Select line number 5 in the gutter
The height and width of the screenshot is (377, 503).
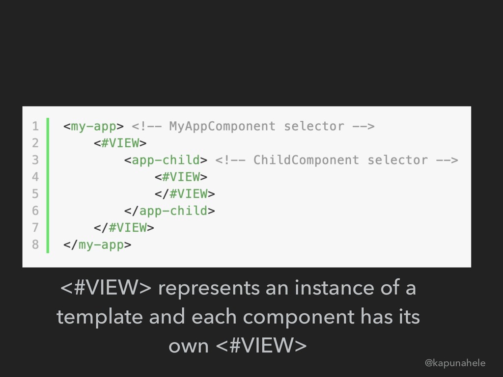coord(35,193)
